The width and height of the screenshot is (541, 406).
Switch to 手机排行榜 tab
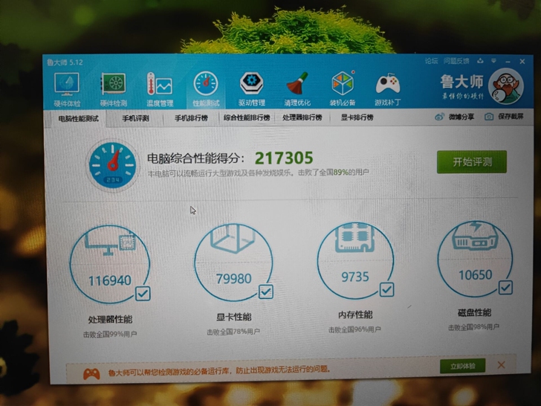tap(191, 118)
